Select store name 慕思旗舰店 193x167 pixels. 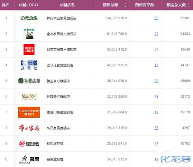coord(55,160)
